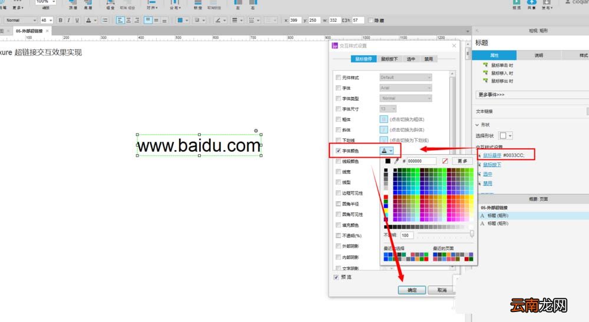This screenshot has height=322, width=589.
Task: Check the 元件样式 checkbox
Action: [x=339, y=77]
